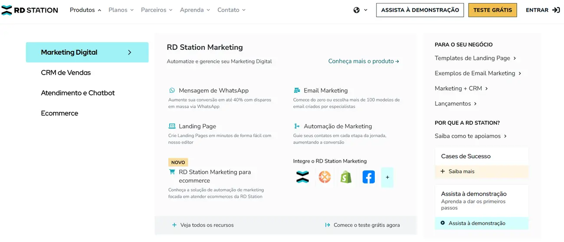Click the Assista à Demonstração header button
This screenshot has height=242, width=564.
420,10
